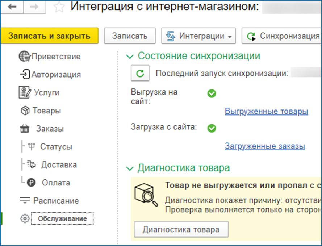Click the gear icon of Обслуживание
322x246 pixels.
(x=25, y=218)
